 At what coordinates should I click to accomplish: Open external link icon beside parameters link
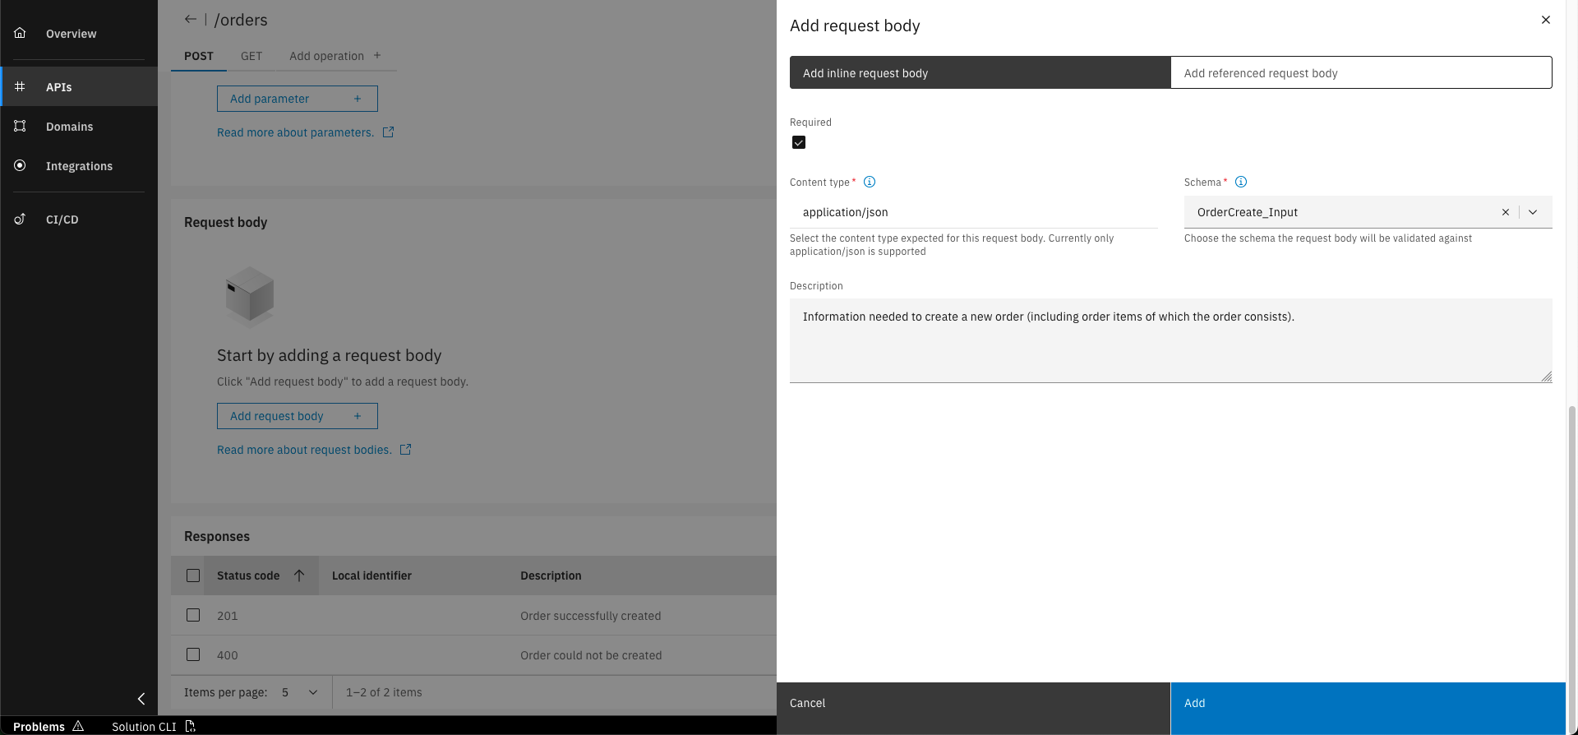388,132
